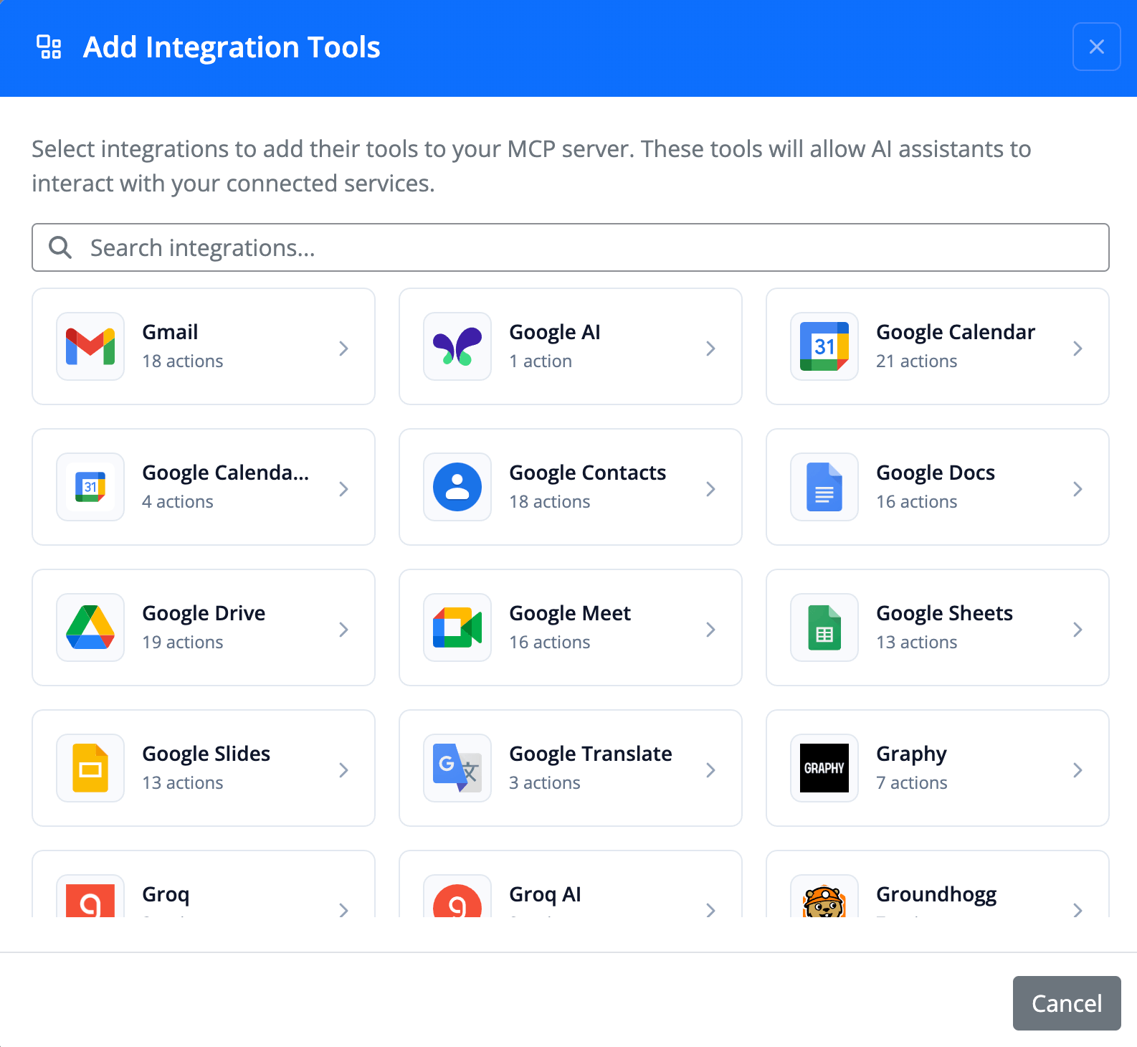Viewport: 1137px width, 1047px height.
Task: Click the Google Calendar 31 icon with 21 actions
Action: point(824,346)
